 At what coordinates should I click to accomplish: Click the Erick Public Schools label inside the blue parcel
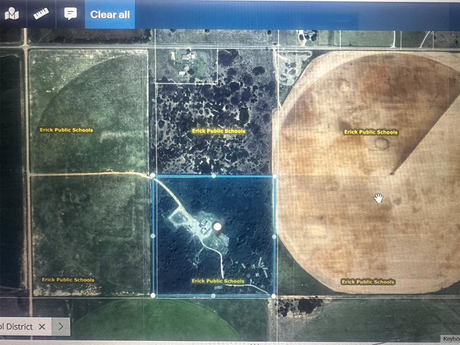click(x=218, y=281)
